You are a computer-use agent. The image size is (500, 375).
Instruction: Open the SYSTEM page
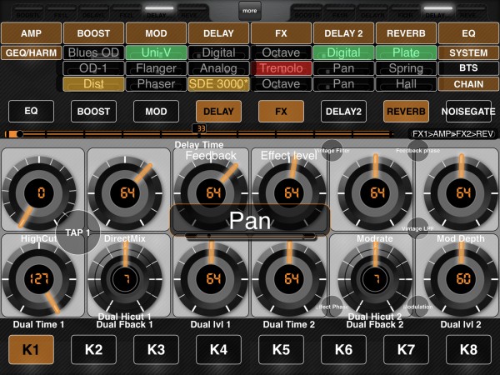(x=468, y=52)
